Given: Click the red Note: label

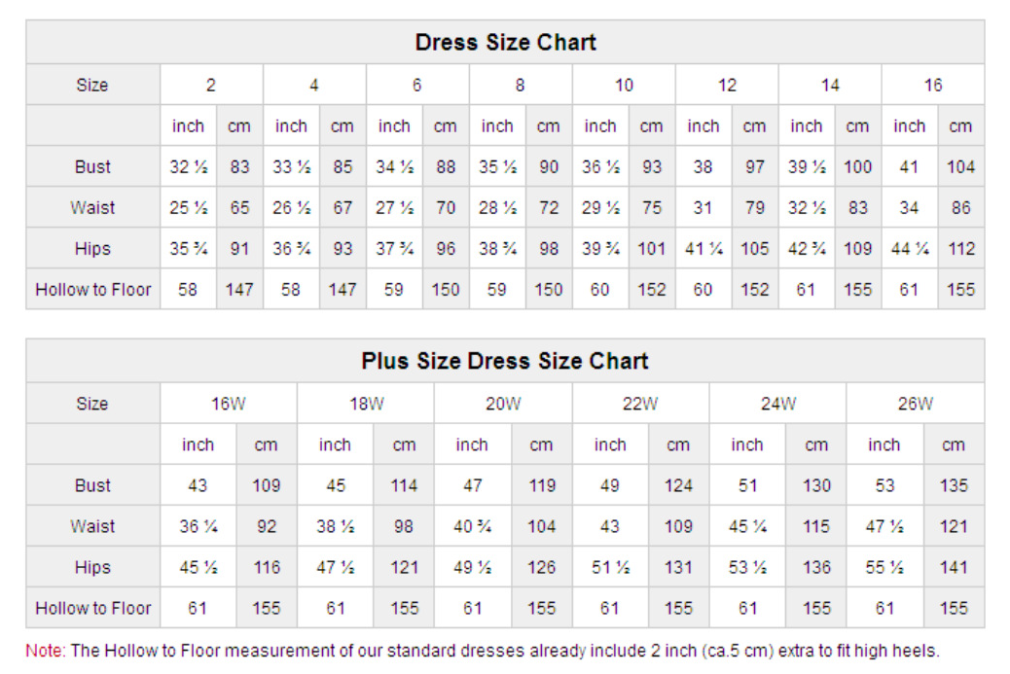Looking at the screenshot, I should pos(45,651).
